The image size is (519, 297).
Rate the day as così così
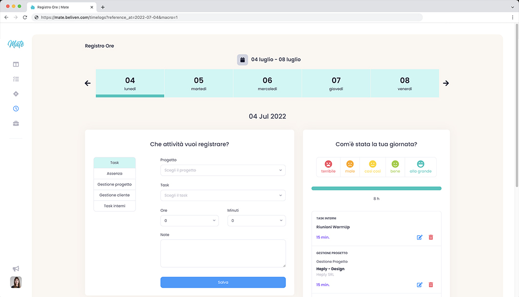coord(373,167)
